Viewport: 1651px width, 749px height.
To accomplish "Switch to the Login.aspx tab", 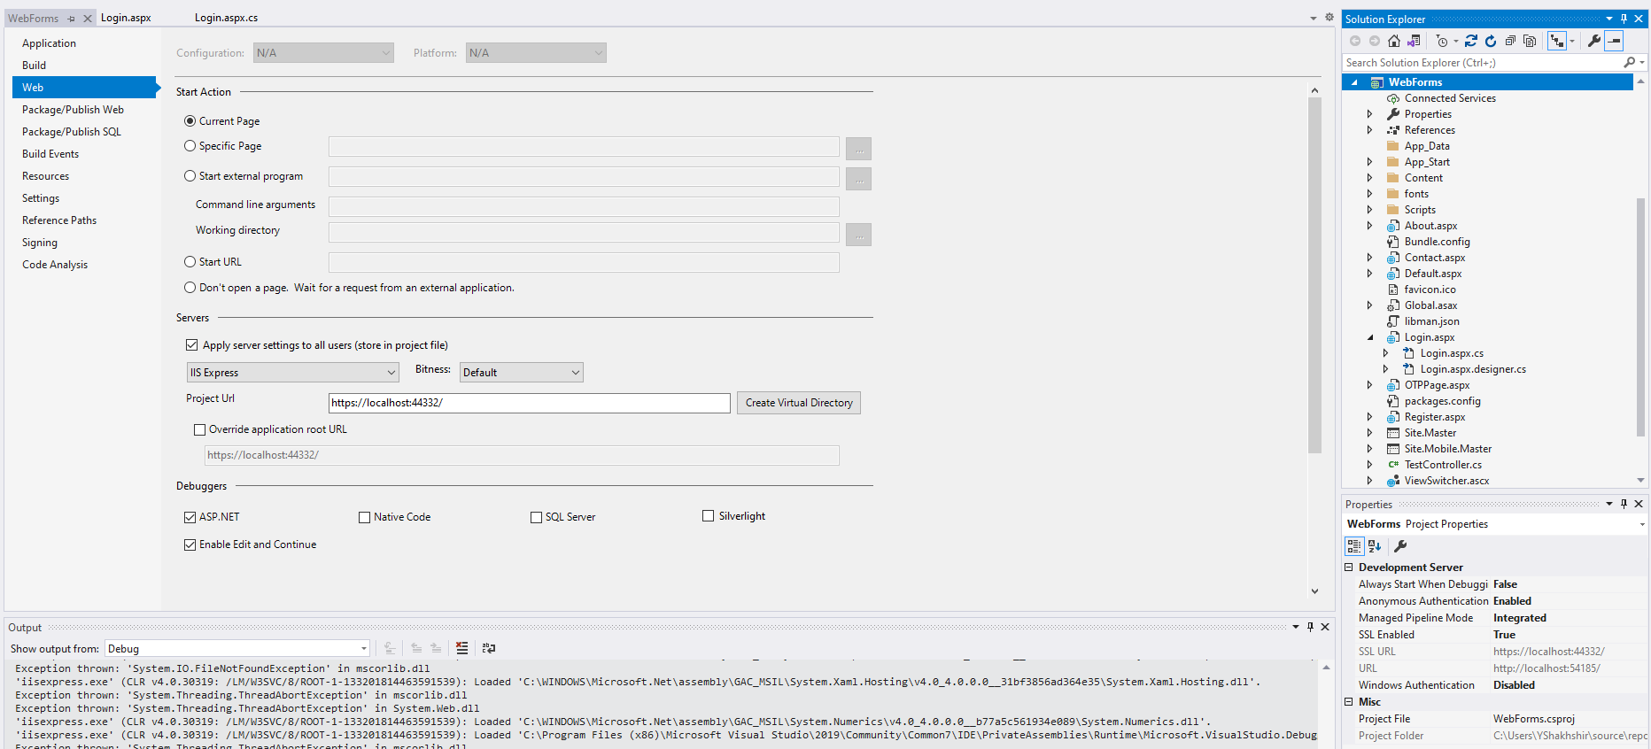I will [126, 18].
